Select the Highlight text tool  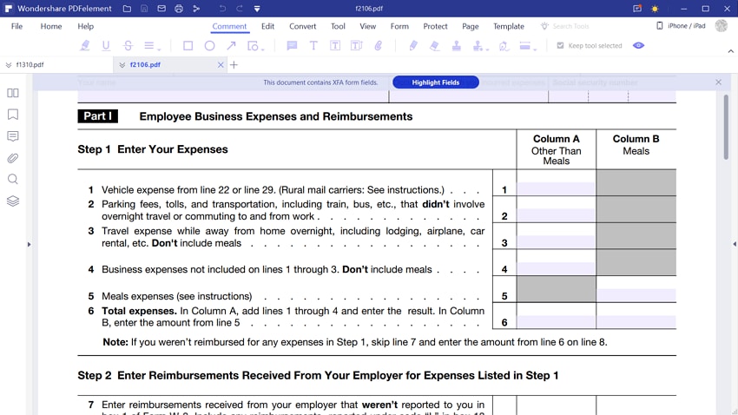[x=85, y=46]
